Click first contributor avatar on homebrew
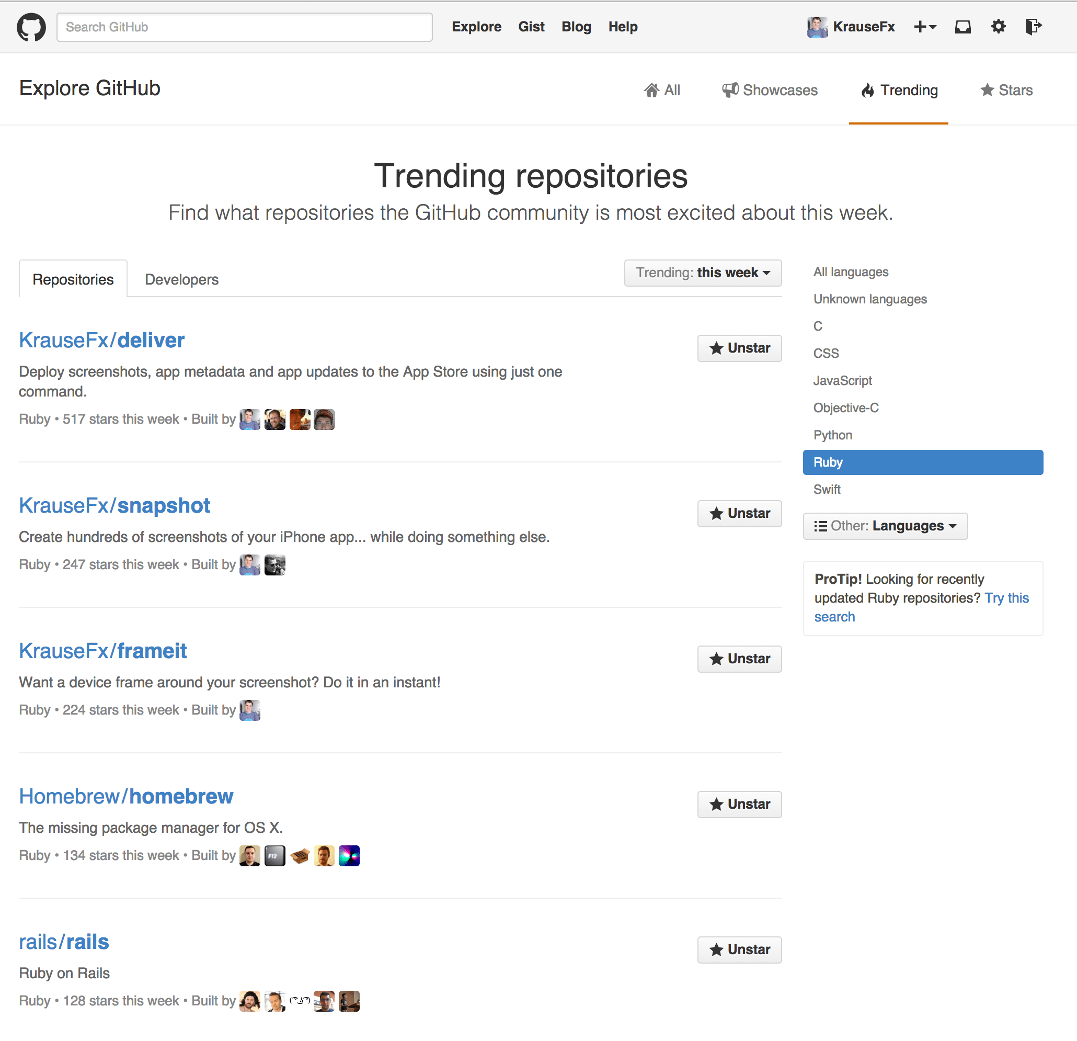The width and height of the screenshot is (1077, 1041). coord(250,856)
